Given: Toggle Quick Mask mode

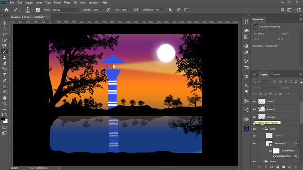Looking at the screenshot, I should tap(4, 127).
